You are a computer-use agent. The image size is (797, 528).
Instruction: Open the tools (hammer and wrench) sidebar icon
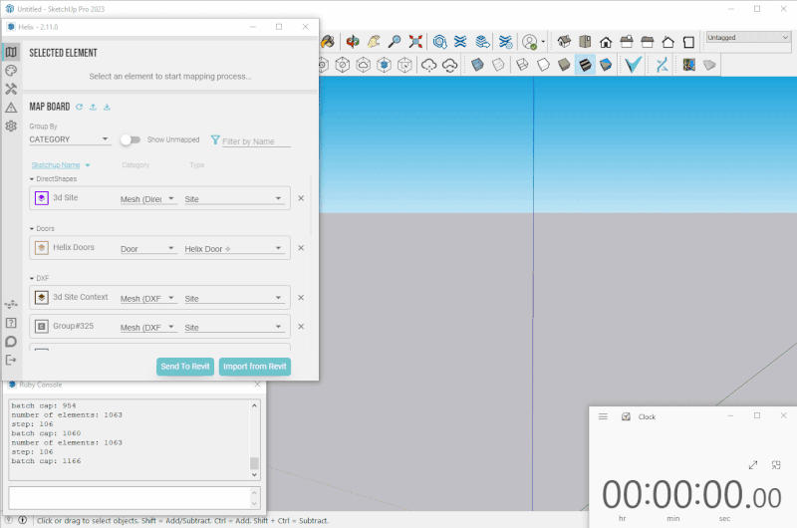click(11, 89)
